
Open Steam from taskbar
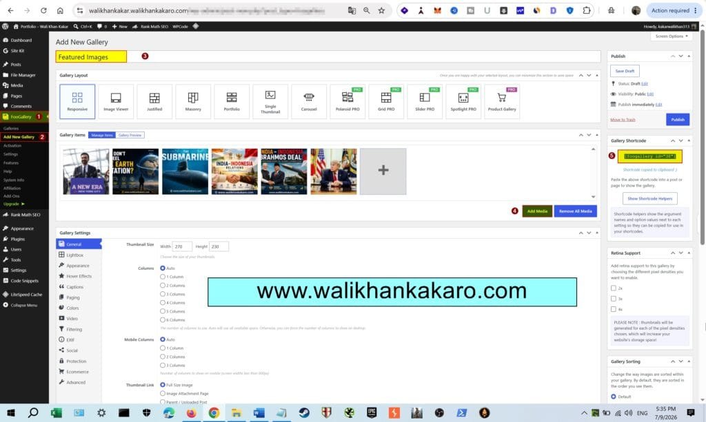304,412
